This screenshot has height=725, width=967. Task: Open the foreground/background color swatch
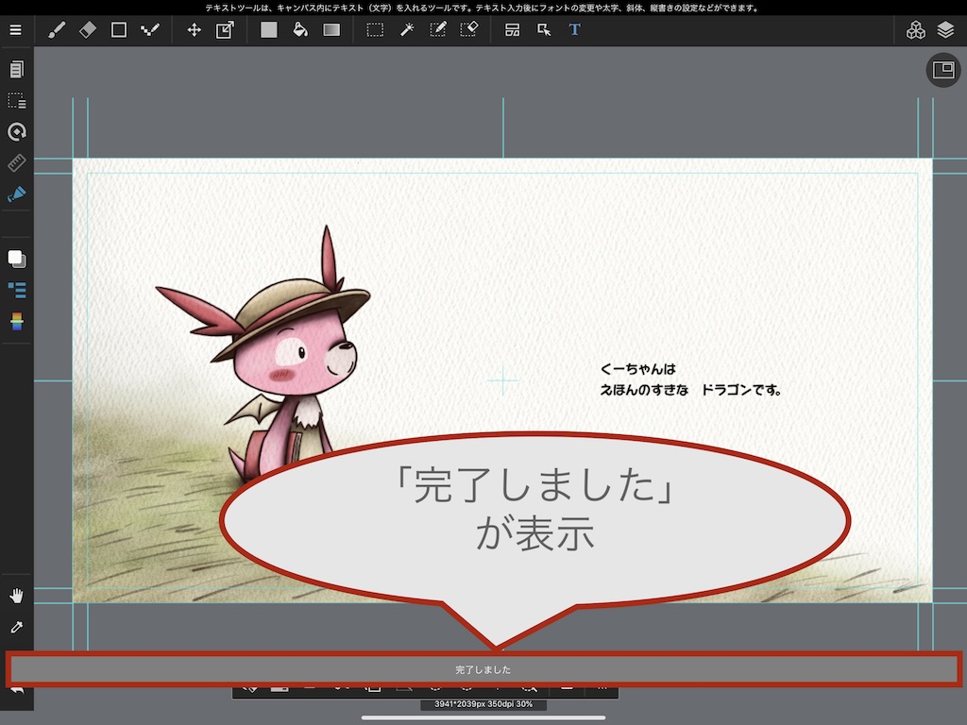(16, 259)
